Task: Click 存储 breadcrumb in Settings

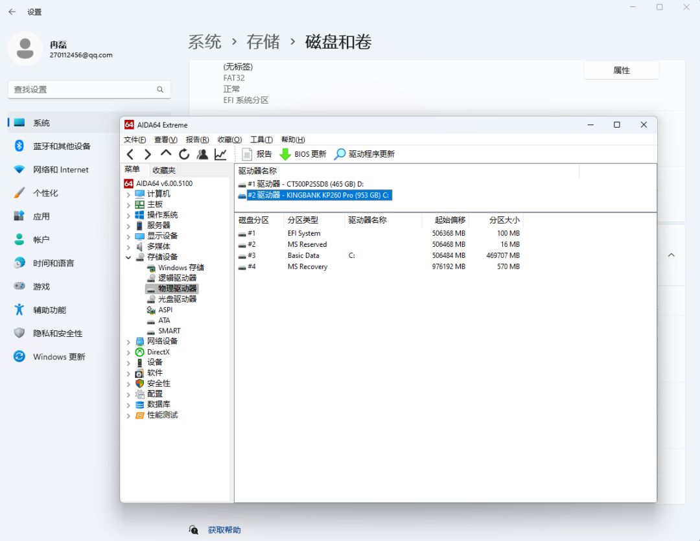Action: coord(263,42)
